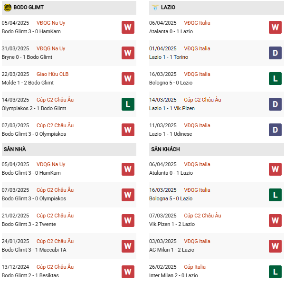Click W badge for Bodo Glimt 3-2 Twente

pyautogui.click(x=128, y=220)
